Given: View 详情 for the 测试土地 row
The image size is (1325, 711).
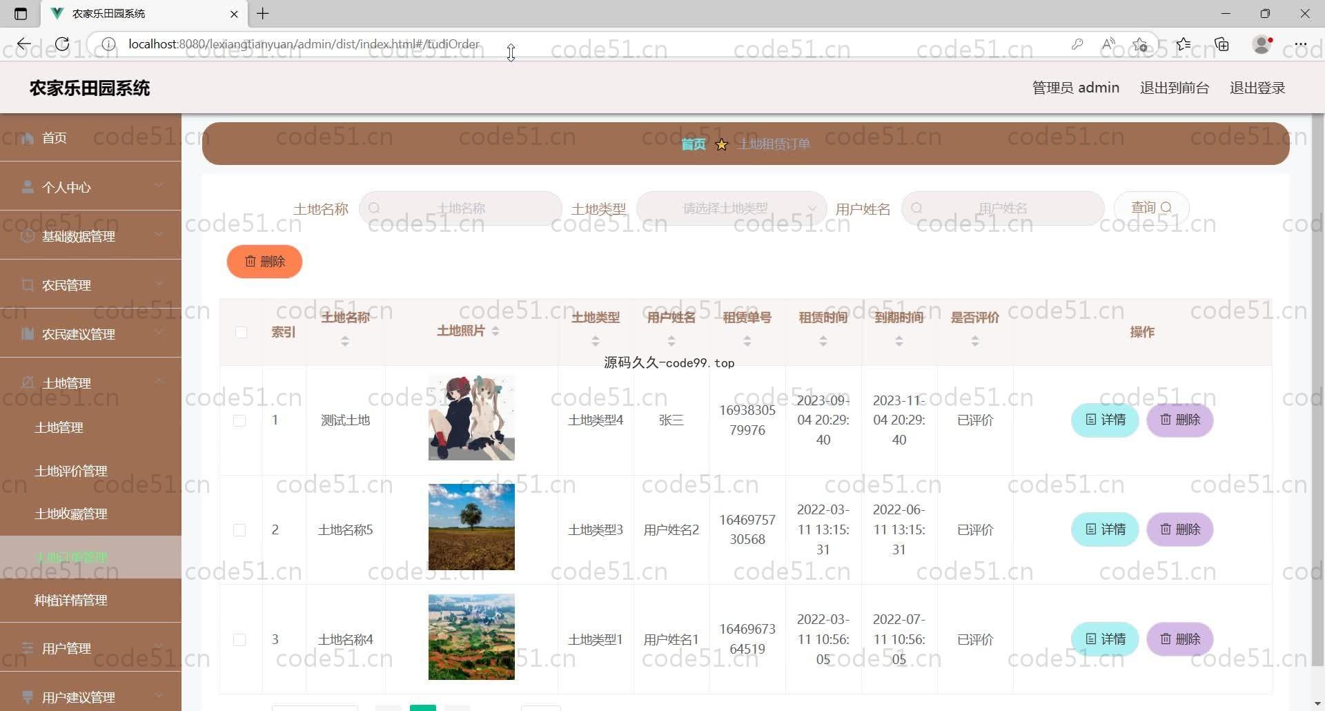Looking at the screenshot, I should tap(1105, 420).
